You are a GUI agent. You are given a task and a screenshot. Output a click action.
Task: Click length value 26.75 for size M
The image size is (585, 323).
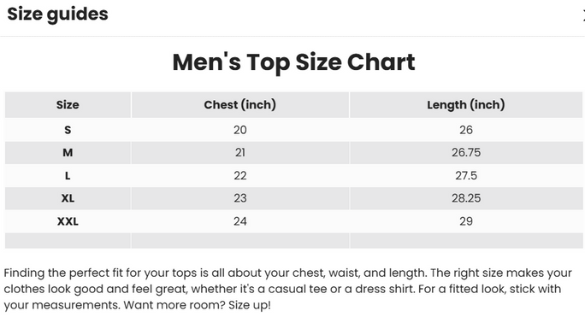(466, 153)
